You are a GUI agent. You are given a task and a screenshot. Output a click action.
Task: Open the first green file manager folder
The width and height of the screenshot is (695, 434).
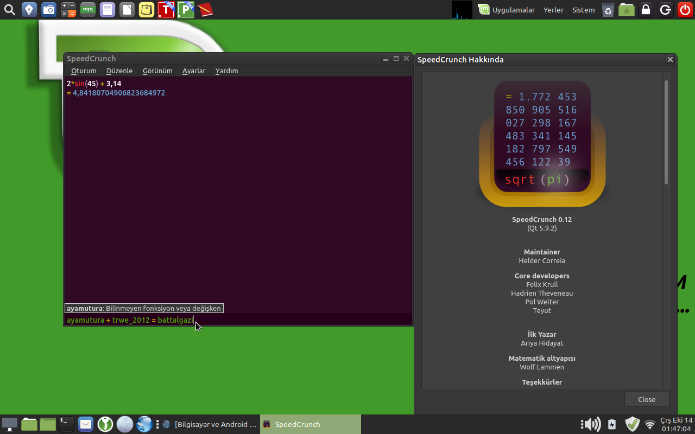click(x=29, y=424)
